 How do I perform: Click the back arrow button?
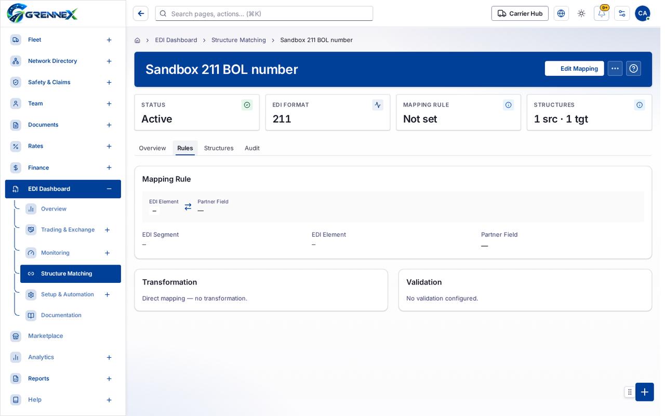(x=140, y=14)
